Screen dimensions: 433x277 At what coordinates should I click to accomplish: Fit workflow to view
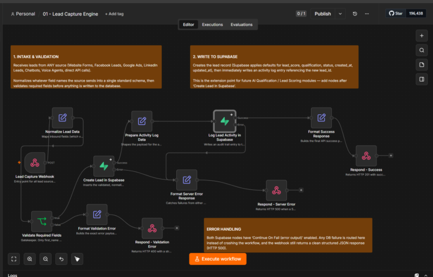[x=14, y=259]
